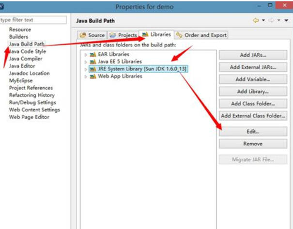The image size is (293, 229).
Task: Type in the filter text field
Action: (33, 20)
